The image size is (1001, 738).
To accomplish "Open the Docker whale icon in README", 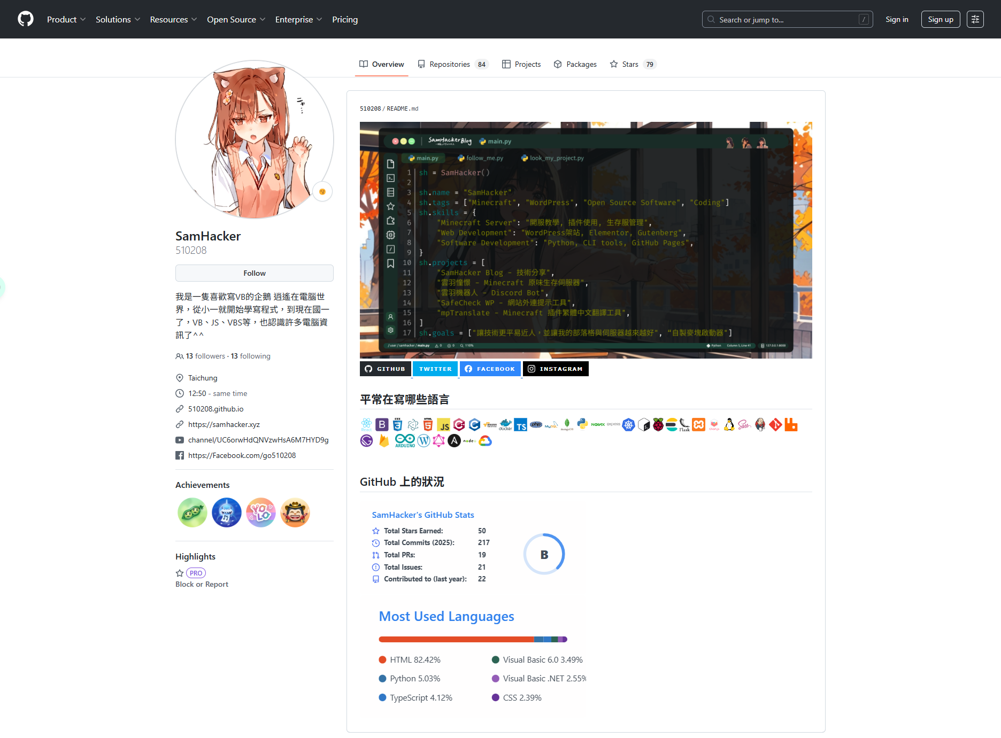I will (505, 425).
